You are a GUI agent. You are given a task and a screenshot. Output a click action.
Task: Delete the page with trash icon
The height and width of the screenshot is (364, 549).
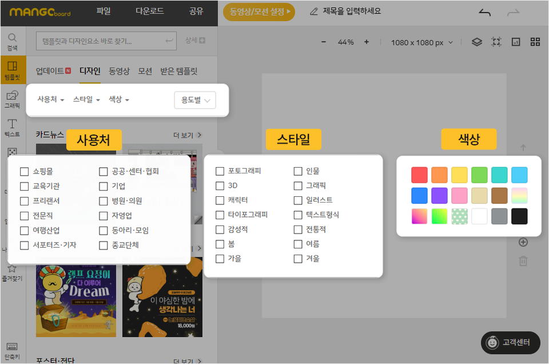coord(523,260)
